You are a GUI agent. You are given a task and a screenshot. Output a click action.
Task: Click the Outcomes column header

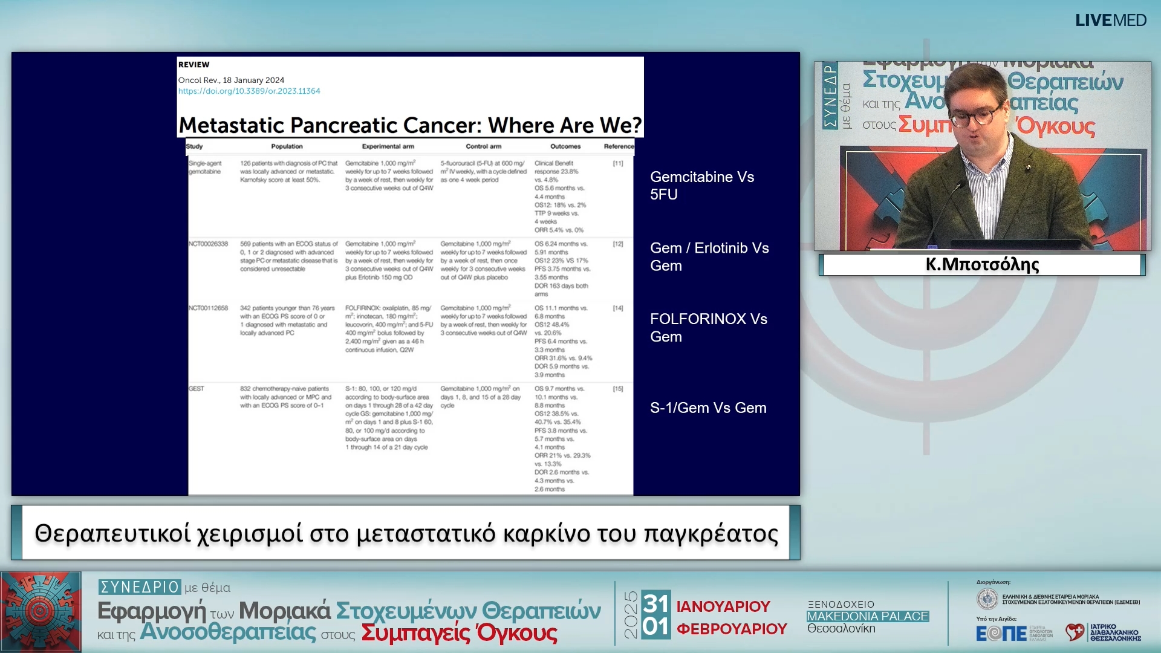(565, 146)
